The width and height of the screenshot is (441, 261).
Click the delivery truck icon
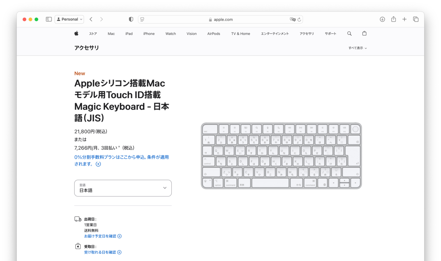click(x=78, y=219)
